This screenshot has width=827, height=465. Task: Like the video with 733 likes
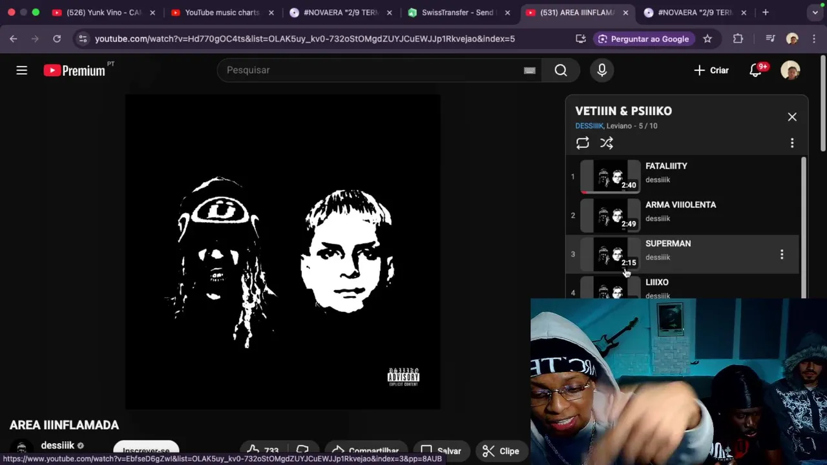pyautogui.click(x=263, y=450)
